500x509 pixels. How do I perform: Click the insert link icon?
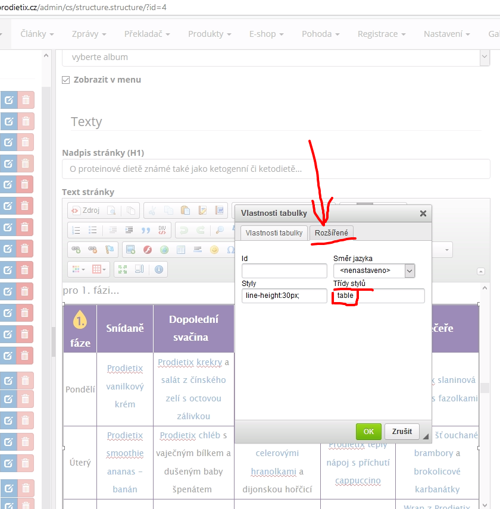76,250
